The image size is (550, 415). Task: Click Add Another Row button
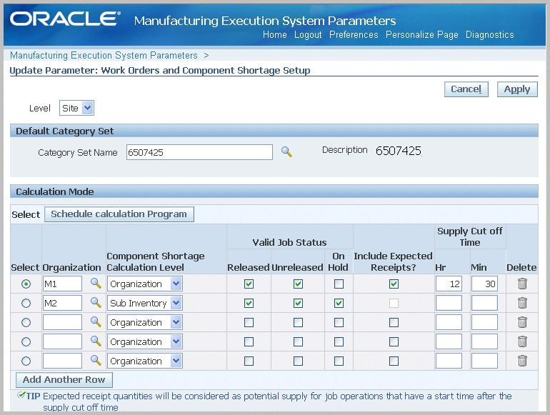point(64,379)
